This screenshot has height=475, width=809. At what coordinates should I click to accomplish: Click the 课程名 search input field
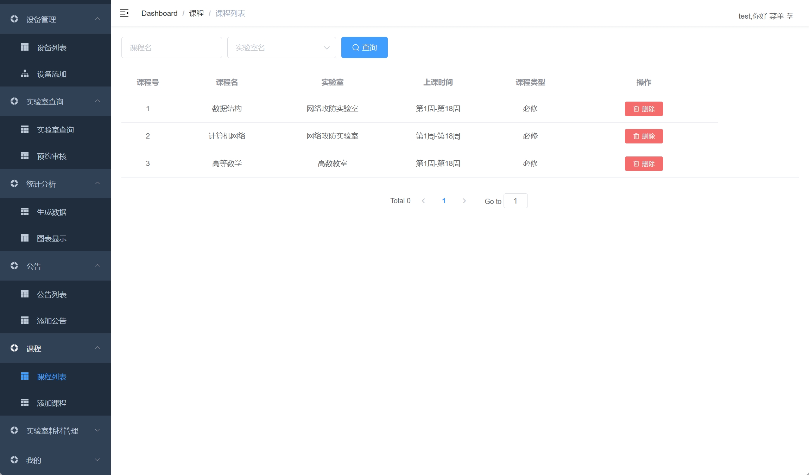pyautogui.click(x=171, y=47)
